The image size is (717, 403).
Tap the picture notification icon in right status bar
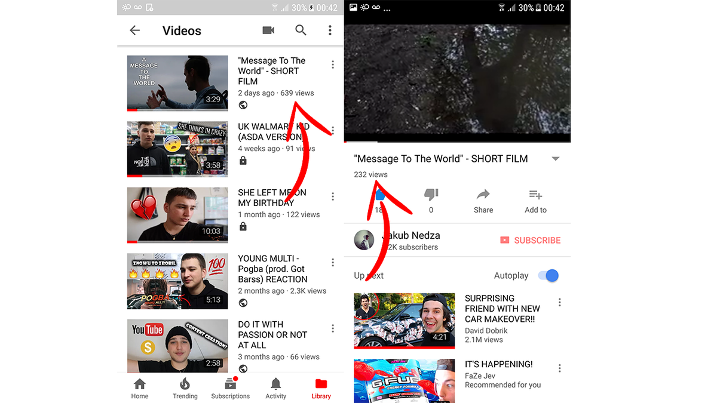[x=353, y=8]
